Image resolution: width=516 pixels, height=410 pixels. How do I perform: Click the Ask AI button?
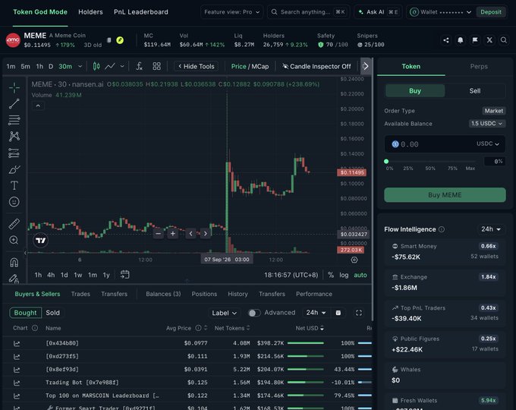[x=378, y=12]
